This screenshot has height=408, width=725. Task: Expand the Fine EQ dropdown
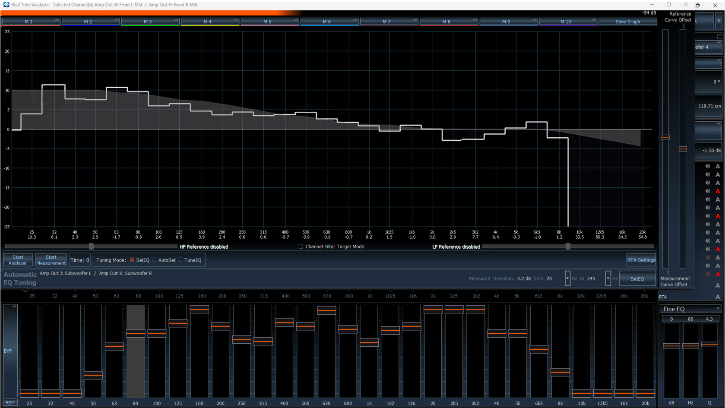click(x=718, y=309)
